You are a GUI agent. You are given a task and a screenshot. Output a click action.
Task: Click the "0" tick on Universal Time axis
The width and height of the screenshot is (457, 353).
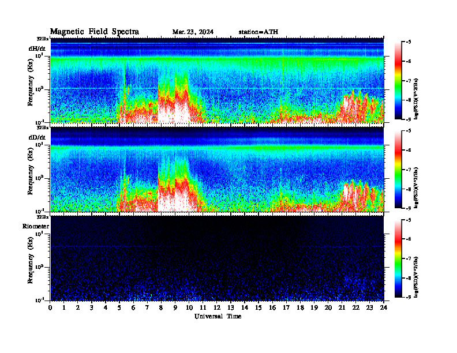click(50, 307)
